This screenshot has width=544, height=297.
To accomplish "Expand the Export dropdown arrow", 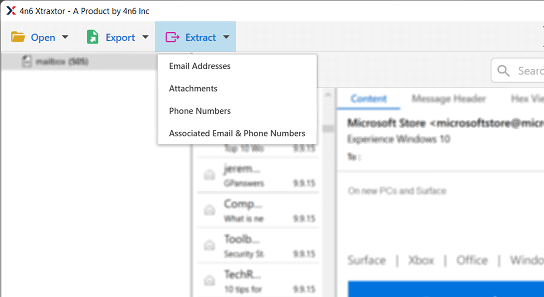I will [145, 37].
